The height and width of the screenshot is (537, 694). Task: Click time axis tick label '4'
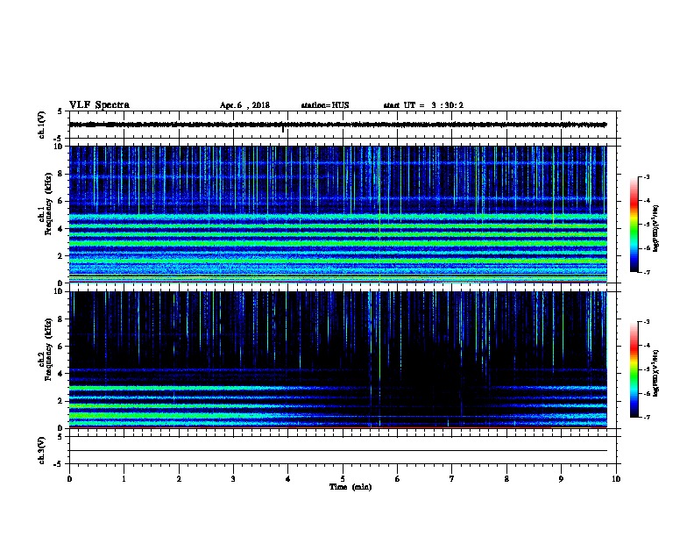click(288, 479)
